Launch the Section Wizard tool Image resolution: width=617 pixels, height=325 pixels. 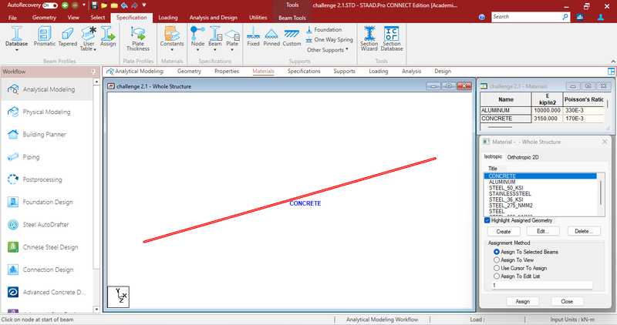point(369,39)
